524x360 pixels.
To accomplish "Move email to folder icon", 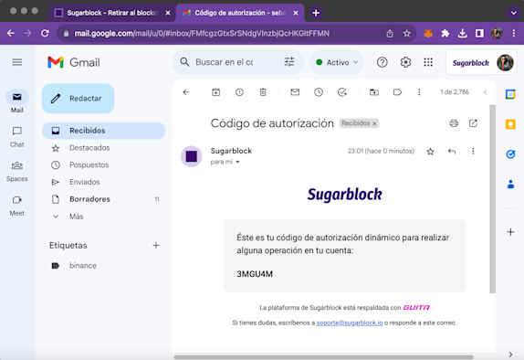I will [374, 92].
